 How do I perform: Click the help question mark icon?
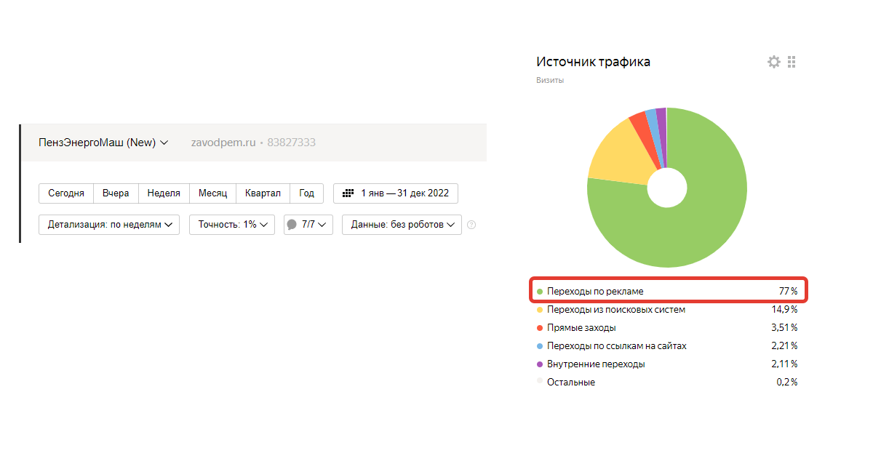471,225
